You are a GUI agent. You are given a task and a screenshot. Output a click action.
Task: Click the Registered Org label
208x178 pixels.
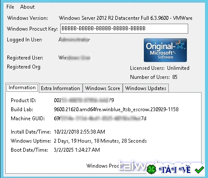coord(24,67)
